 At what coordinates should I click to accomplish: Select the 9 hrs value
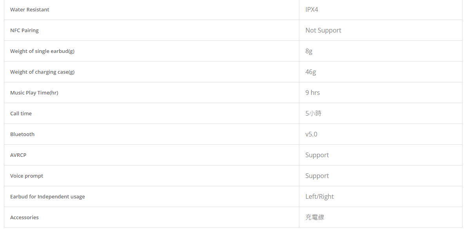[x=312, y=93]
